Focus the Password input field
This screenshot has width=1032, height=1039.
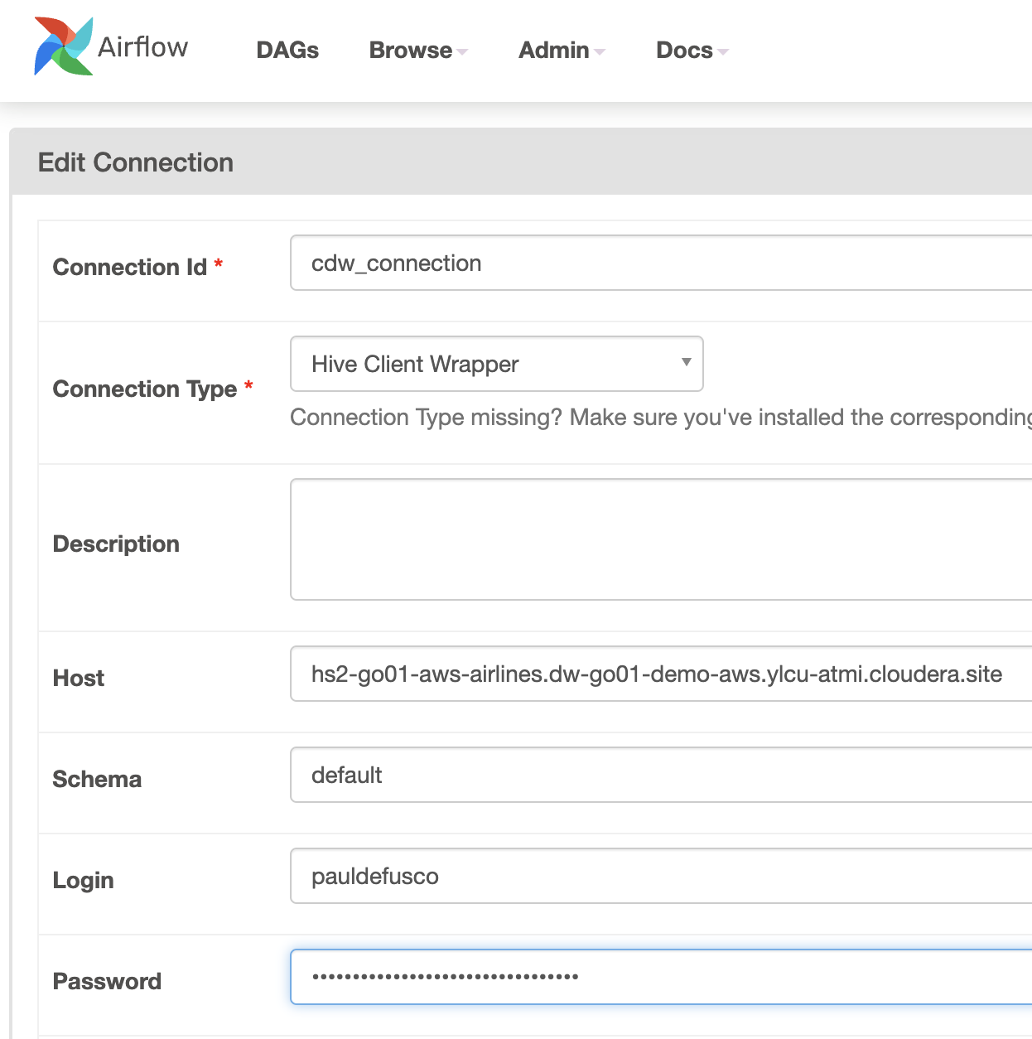[x=661, y=977]
